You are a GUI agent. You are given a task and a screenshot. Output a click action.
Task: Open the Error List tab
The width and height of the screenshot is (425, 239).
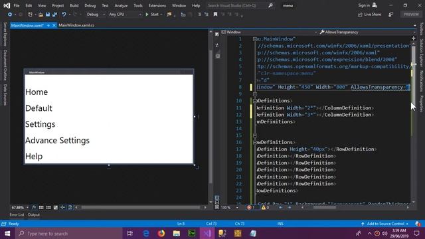[17, 214]
